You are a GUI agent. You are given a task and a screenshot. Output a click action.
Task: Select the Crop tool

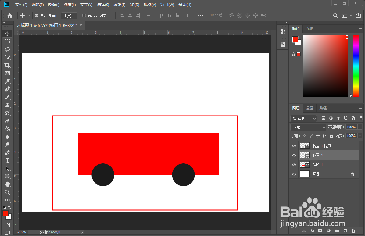point(7,65)
